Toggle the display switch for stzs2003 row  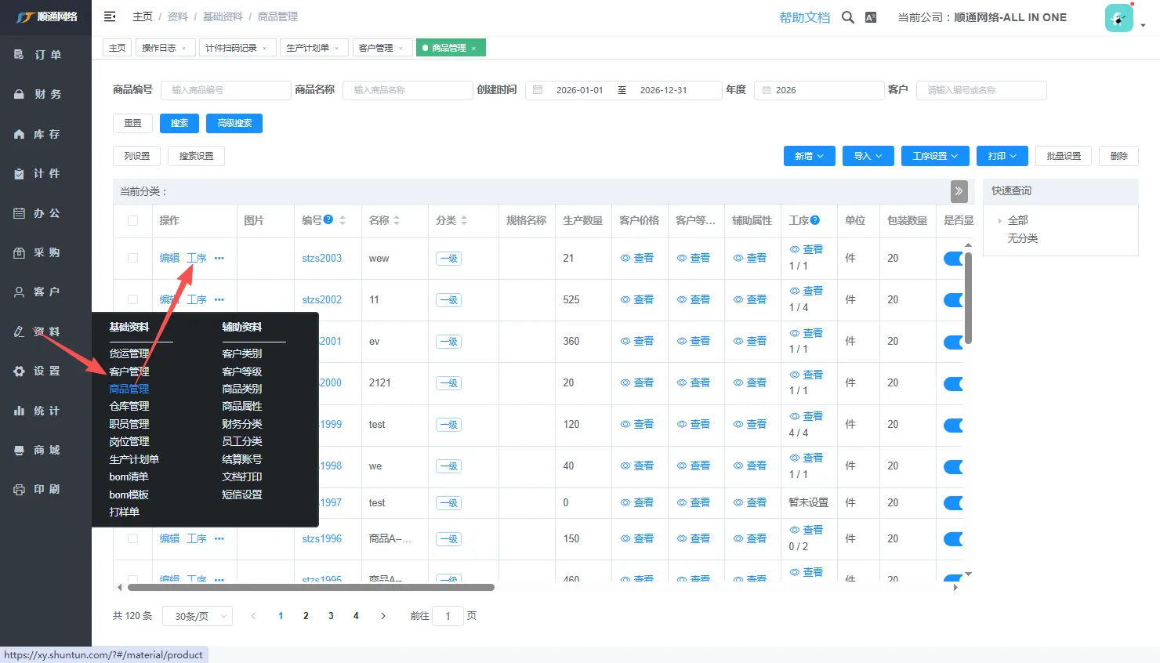(953, 259)
